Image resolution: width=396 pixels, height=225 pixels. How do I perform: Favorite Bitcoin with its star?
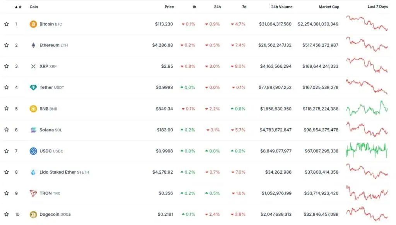(7, 24)
